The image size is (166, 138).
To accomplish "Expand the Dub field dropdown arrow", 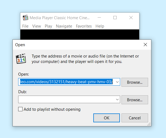I will (117, 99).
